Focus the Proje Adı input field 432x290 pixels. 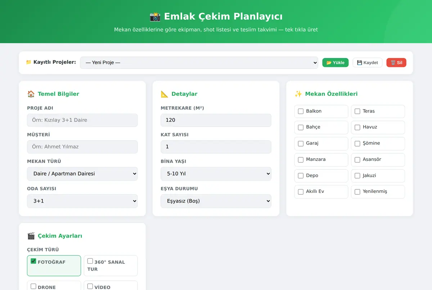pyautogui.click(x=82, y=120)
